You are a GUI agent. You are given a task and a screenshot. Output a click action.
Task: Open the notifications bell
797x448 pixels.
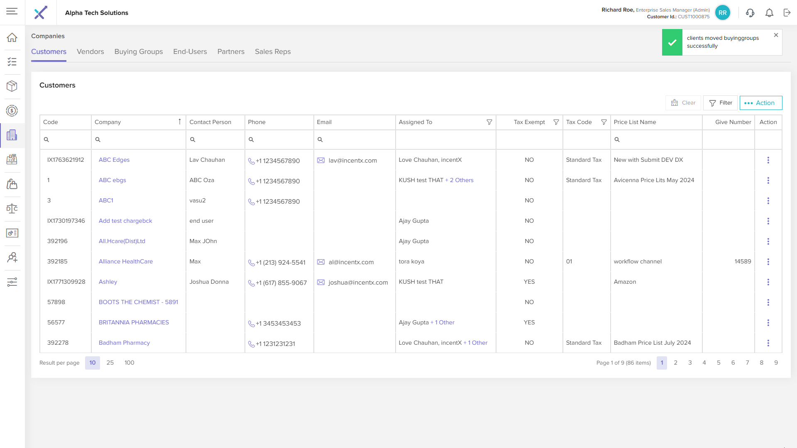769,13
